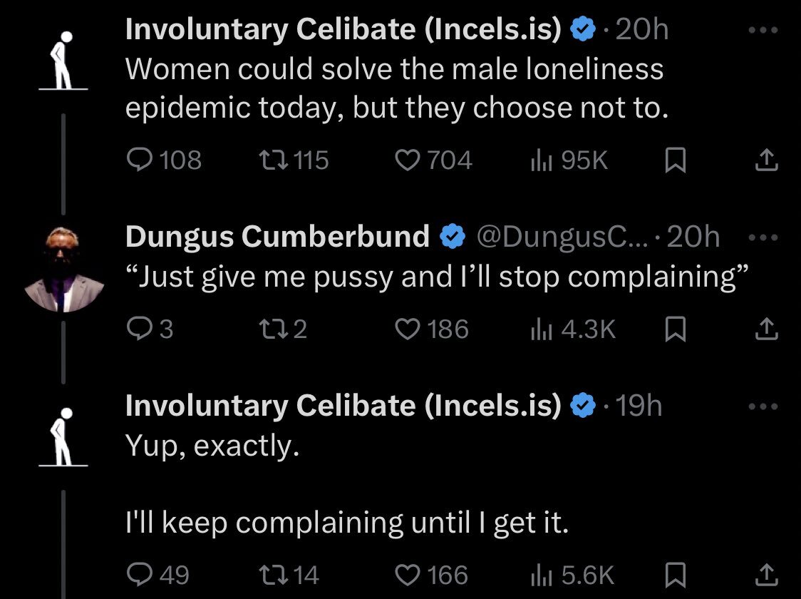Like Dungus Cumberbund's tweet with 186 likes
The height and width of the screenshot is (599, 801).
pyautogui.click(x=408, y=329)
